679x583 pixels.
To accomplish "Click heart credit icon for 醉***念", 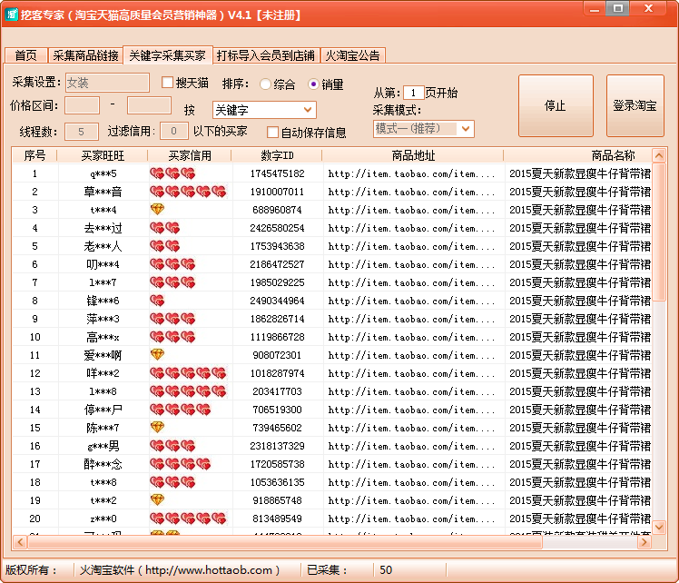I will click(x=180, y=464).
